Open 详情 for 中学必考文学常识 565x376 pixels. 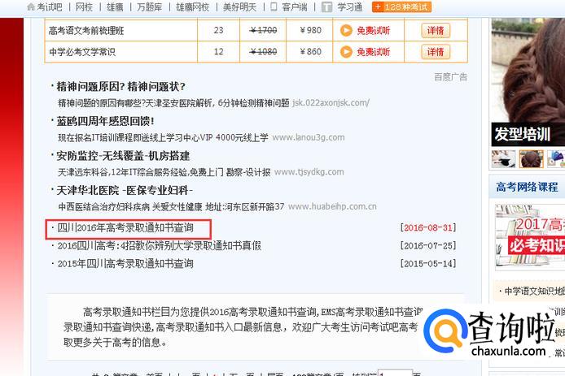pos(436,52)
